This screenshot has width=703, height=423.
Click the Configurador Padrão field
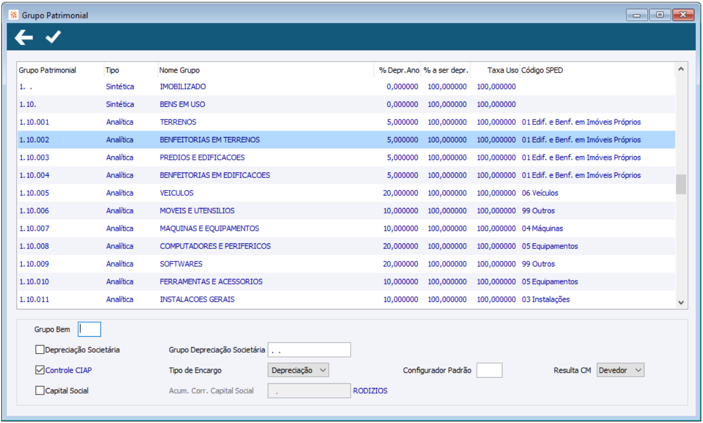[489, 370]
